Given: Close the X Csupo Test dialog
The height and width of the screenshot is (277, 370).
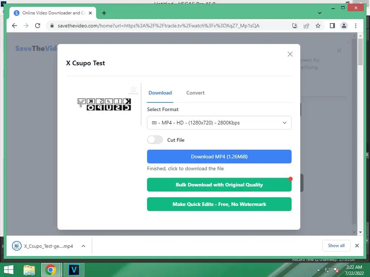Looking at the screenshot, I should [290, 54].
